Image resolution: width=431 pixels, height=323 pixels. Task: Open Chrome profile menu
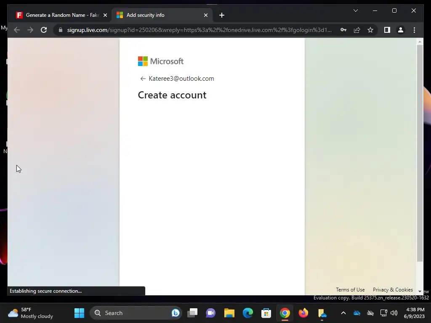tap(401, 30)
